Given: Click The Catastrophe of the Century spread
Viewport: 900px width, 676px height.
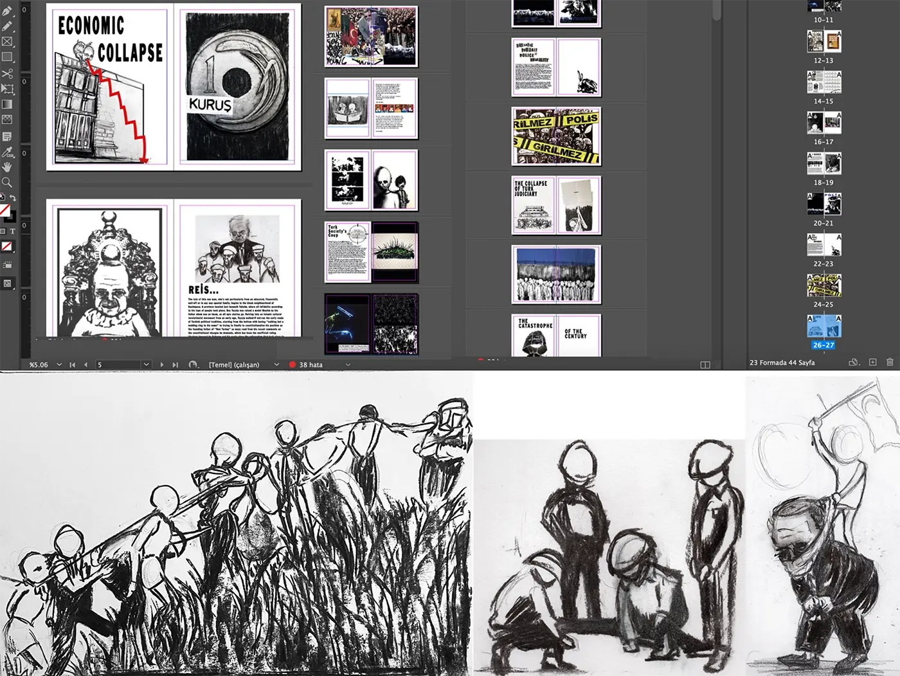Looking at the screenshot, I should click(556, 335).
